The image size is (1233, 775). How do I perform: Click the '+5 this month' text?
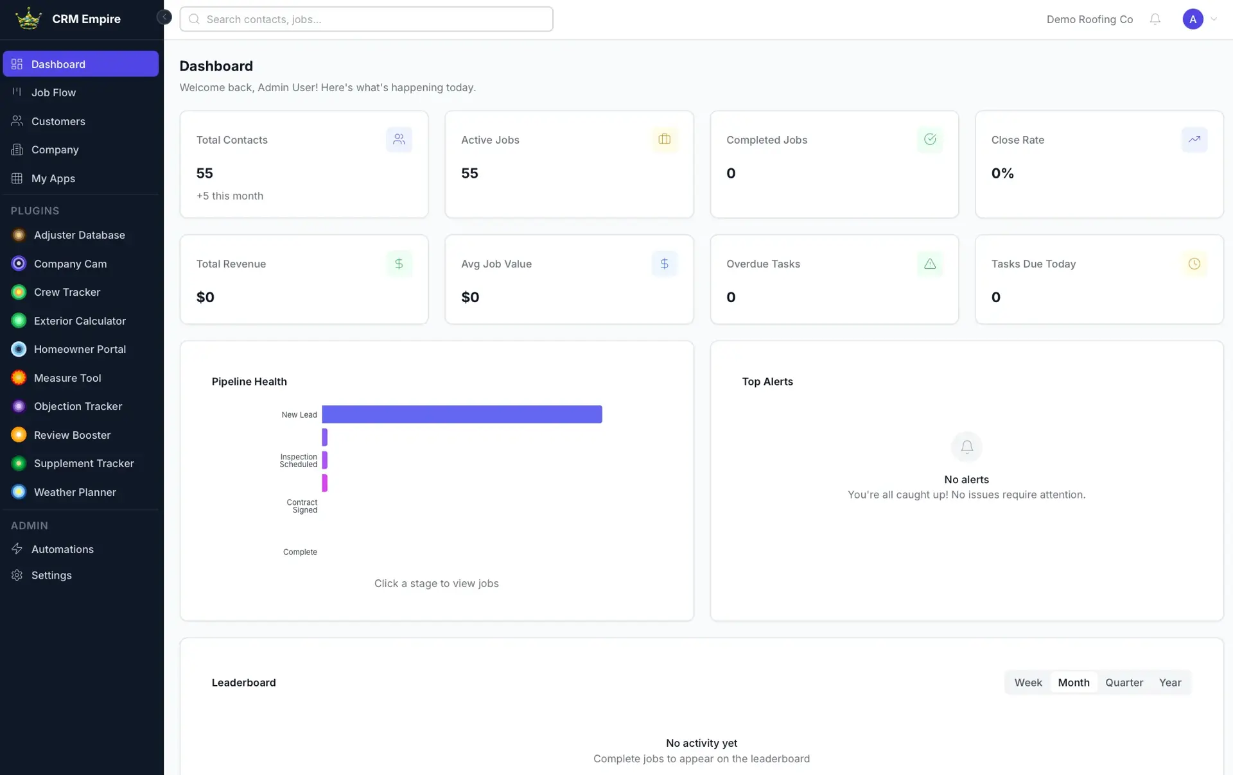tap(229, 196)
